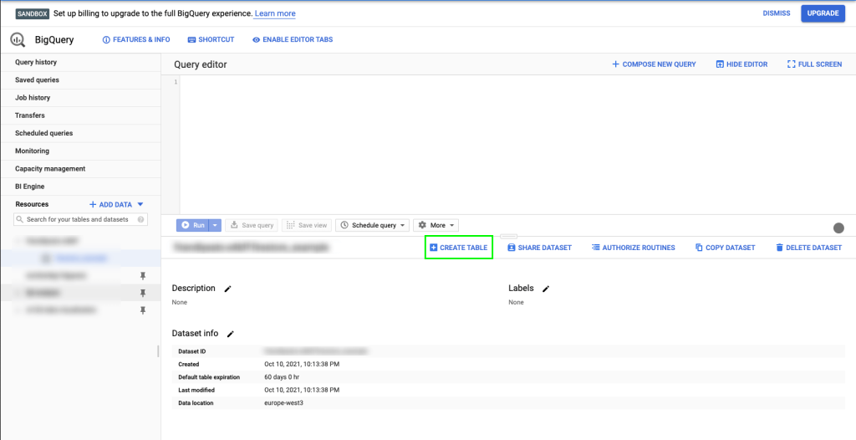The width and height of the screenshot is (856, 440).
Task: Open Job history
Action: tap(81, 98)
